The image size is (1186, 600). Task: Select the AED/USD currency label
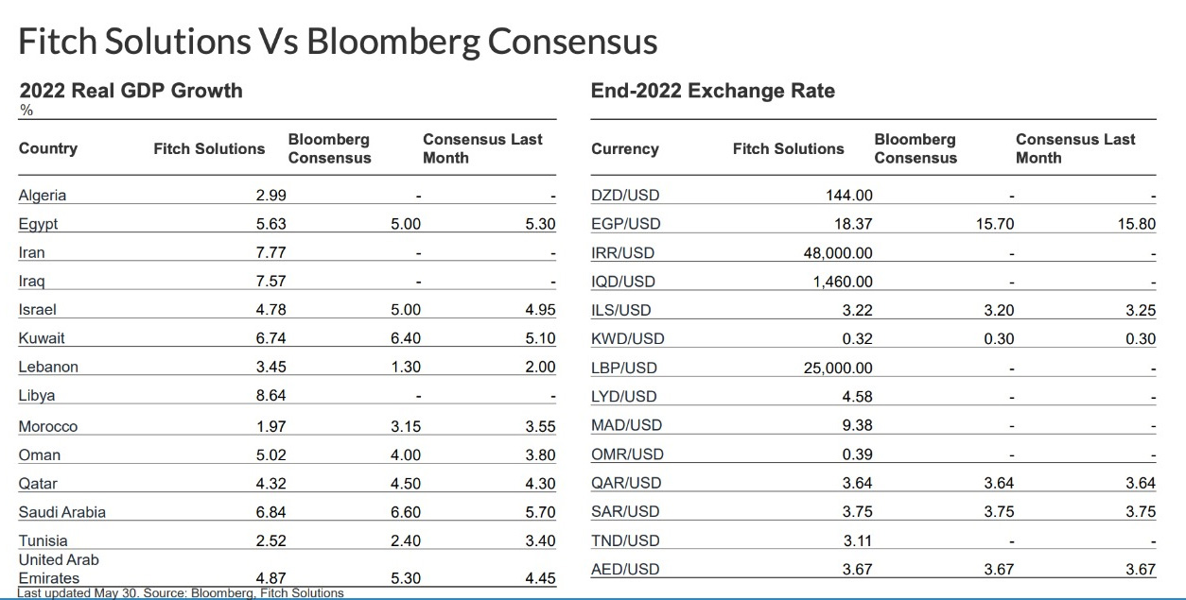pyautogui.click(x=625, y=569)
